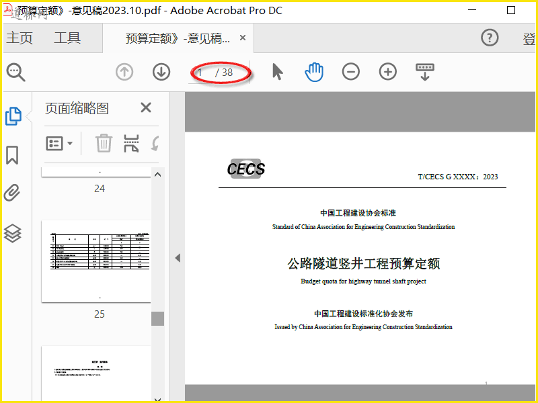Select the thumbnail below page 25
The image size is (538, 403).
click(x=96, y=373)
